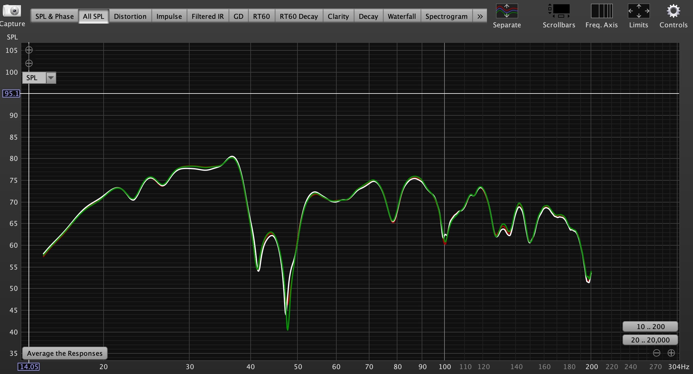Click the 14.05 frequency cursor readout
693x374 pixels.
click(x=29, y=367)
